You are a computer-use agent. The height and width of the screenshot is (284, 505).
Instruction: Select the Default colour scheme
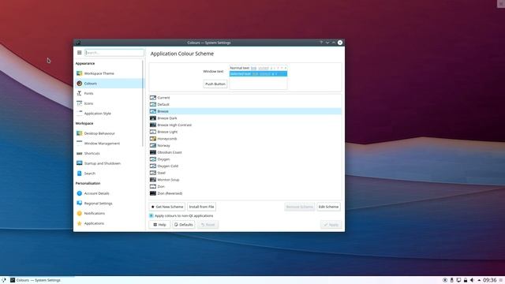(x=245, y=104)
